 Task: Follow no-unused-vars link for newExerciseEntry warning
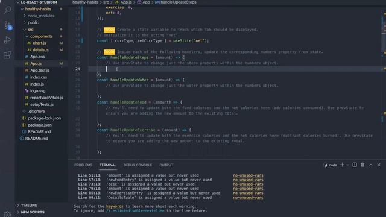[x=248, y=193]
